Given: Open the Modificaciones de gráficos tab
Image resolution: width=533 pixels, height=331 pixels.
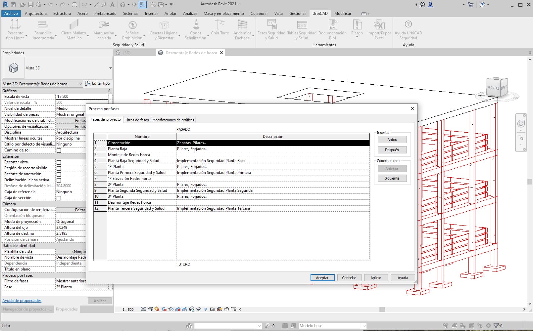Looking at the screenshot, I should [173, 120].
